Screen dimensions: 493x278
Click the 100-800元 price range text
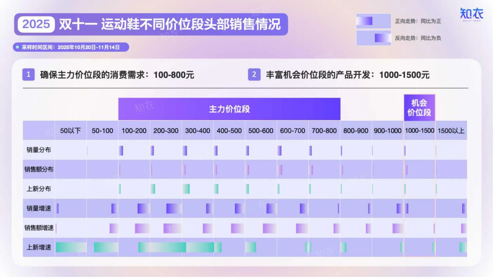pos(174,75)
